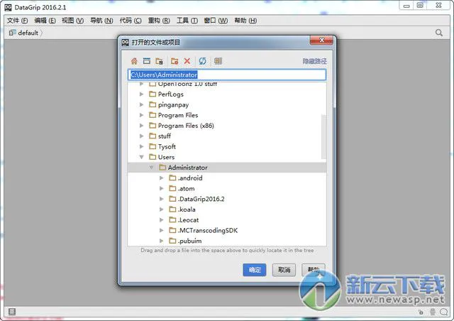Click the 隐藏路径 link
Image resolution: width=454 pixels, height=321 pixels.
pos(315,61)
